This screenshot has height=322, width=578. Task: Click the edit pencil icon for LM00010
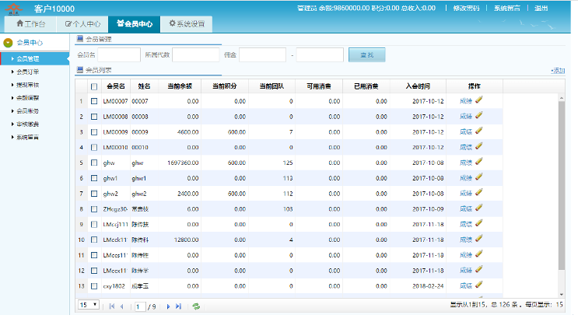point(479,146)
